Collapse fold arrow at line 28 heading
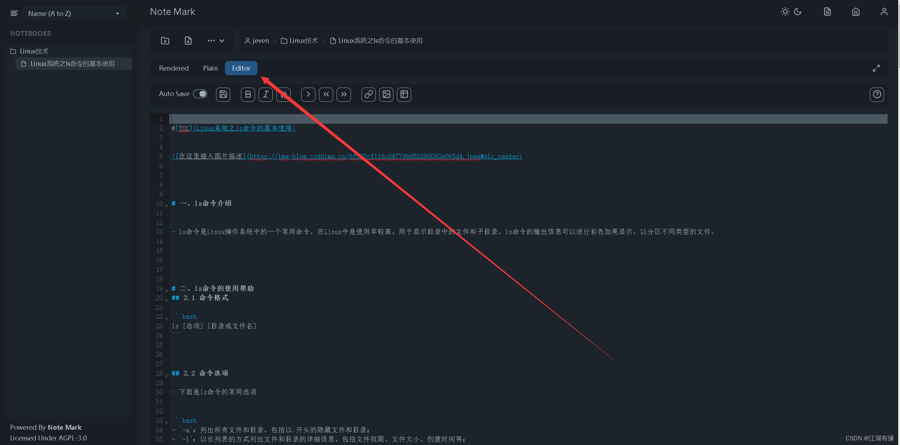Viewport: 900px width, 445px height. pos(166,375)
